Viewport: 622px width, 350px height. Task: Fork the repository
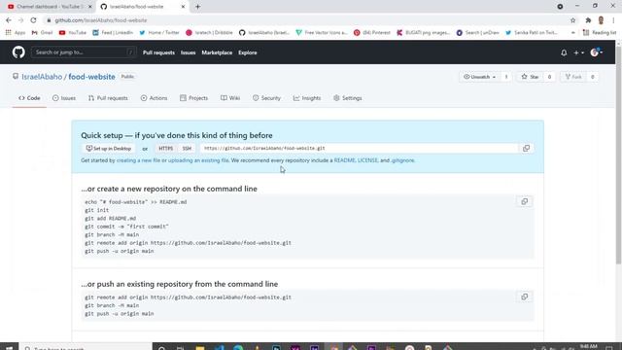[573, 77]
